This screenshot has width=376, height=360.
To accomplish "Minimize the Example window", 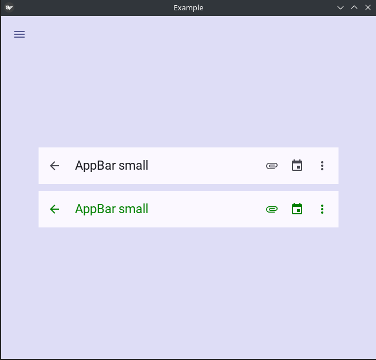I will click(341, 7).
